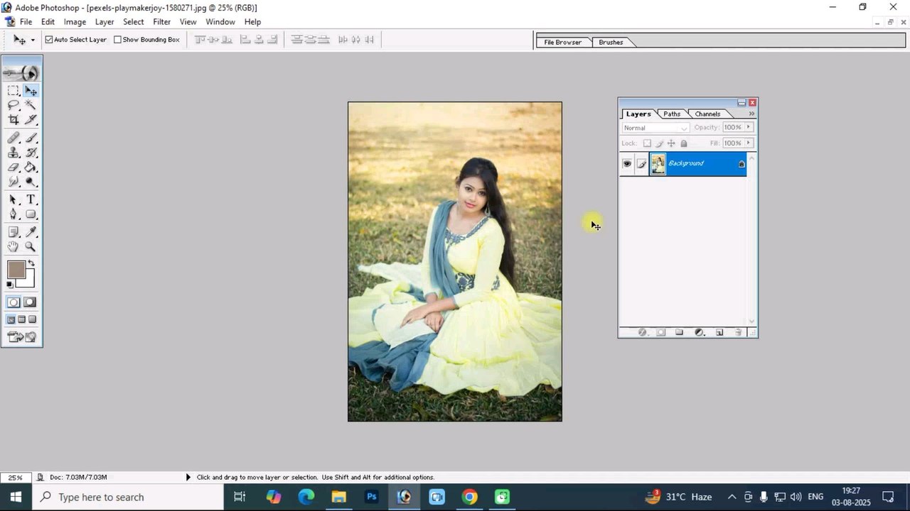Activate the Clone Stamp tool
This screenshot has width=910, height=511.
14,153
